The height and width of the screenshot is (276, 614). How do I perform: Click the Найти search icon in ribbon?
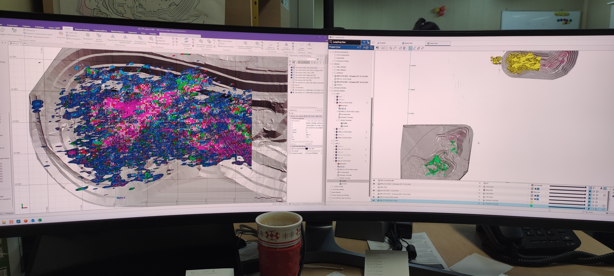[x=309, y=44]
